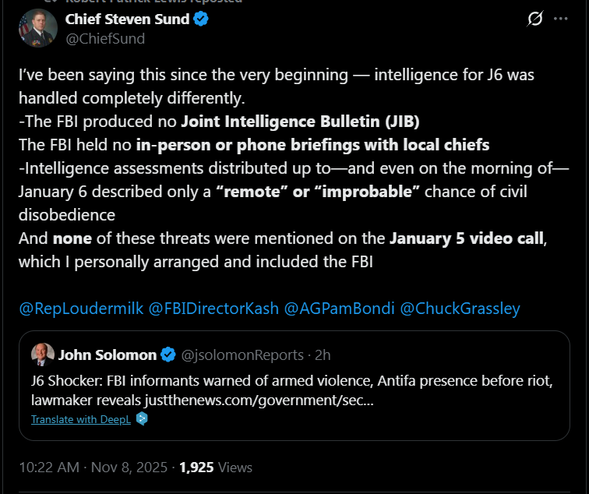The image size is (589, 494).
Task: Click the 10:22 AM Nov 8, 2025 timestamp
Action: click(x=93, y=468)
